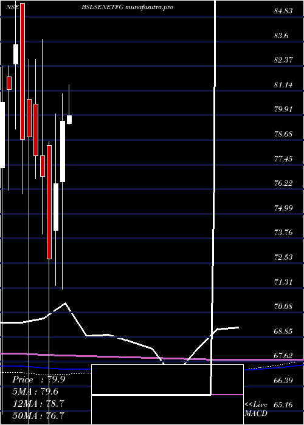Click the 79.91 price axis label
This screenshot has height=425, width=304.
283,109
